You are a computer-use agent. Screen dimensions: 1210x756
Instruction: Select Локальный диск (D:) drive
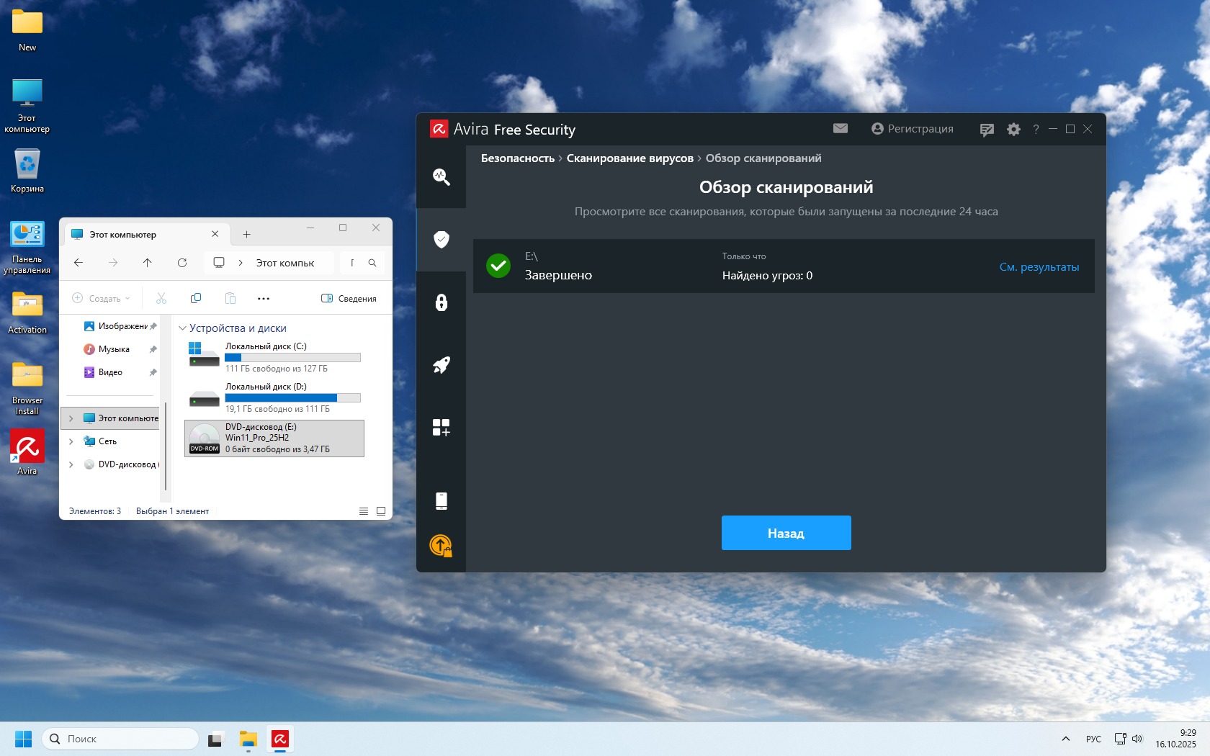coord(274,397)
